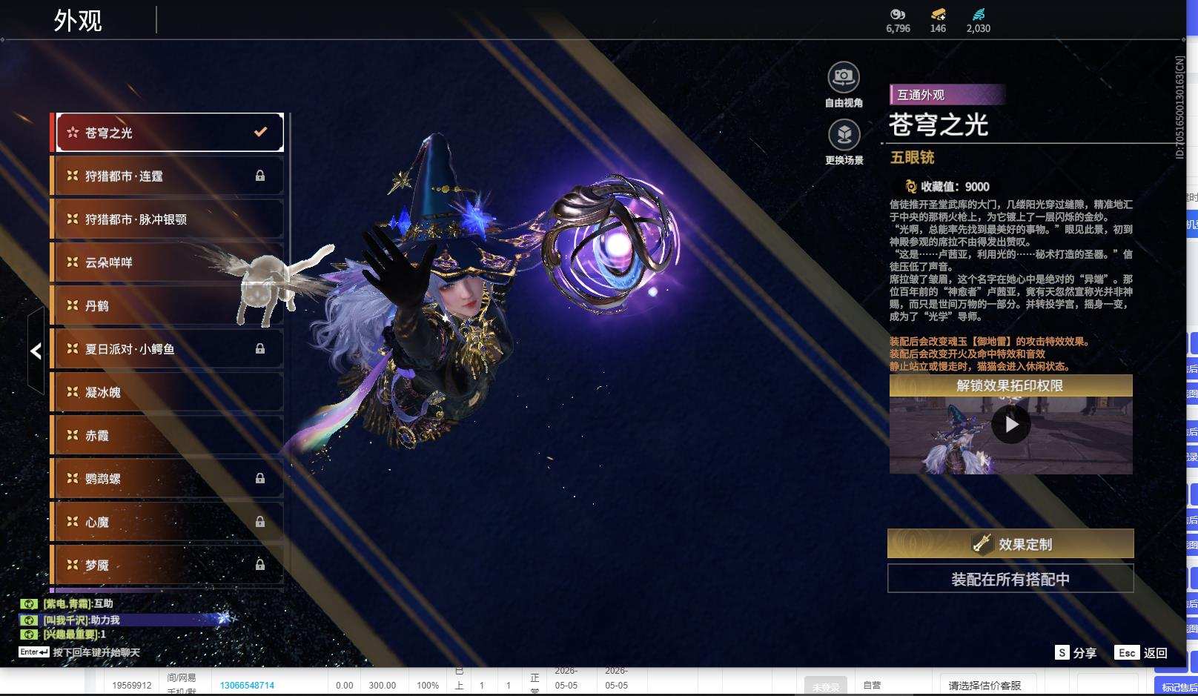The width and height of the screenshot is (1198, 696).
Task: Click the lock icon on 夏日派对·小鳄鱼
Action: (260, 348)
